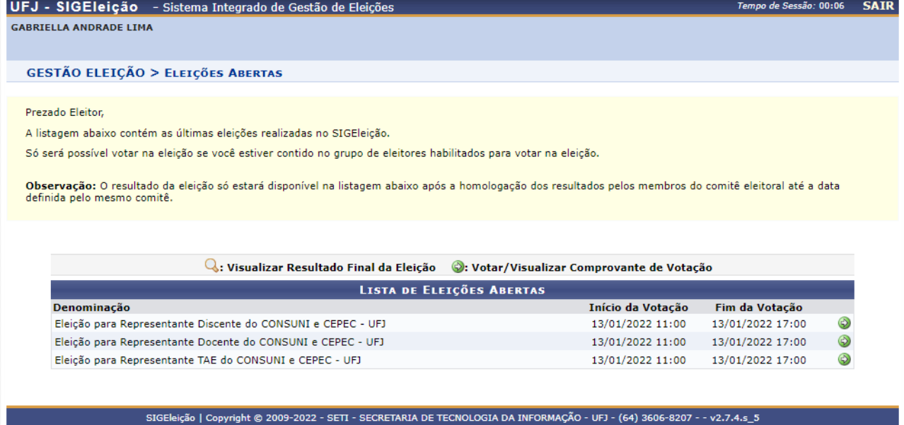Viewport: 904px width, 425px height.
Task: Click the end time of the Docente election
Action: tap(759, 342)
